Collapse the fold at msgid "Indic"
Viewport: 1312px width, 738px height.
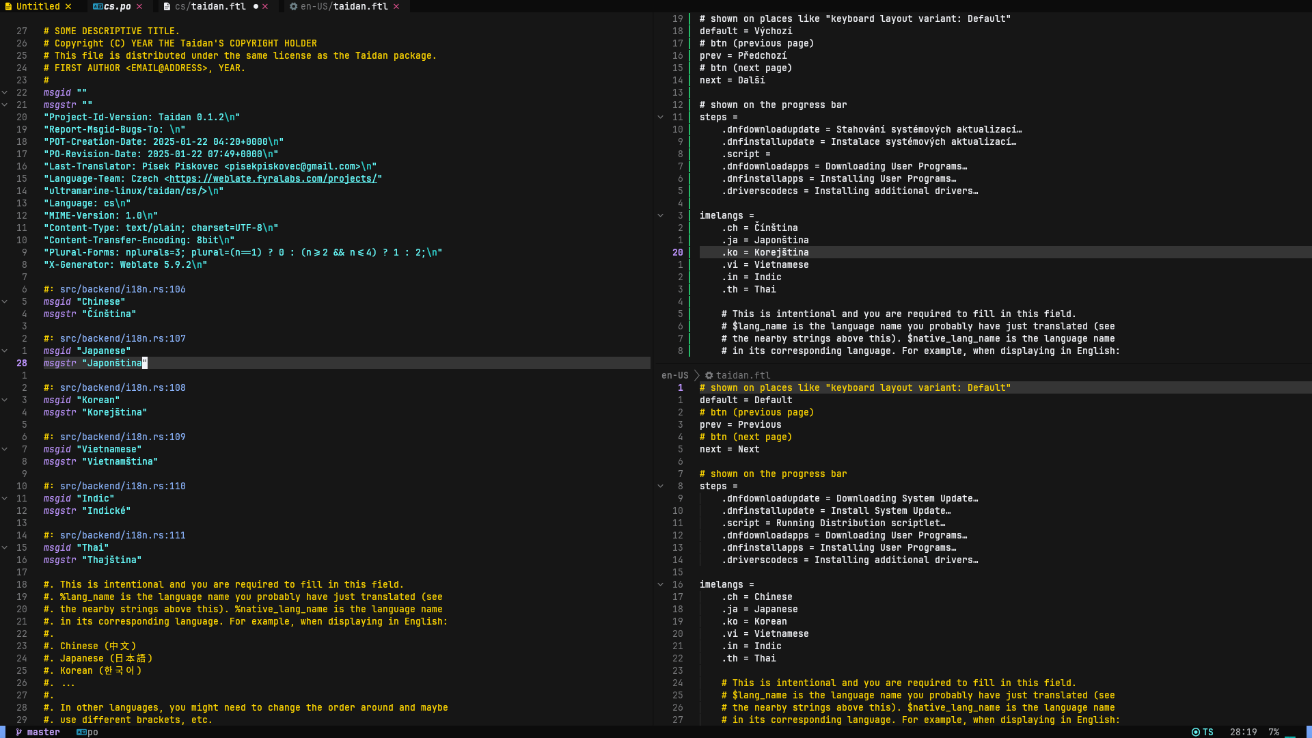[x=5, y=498]
